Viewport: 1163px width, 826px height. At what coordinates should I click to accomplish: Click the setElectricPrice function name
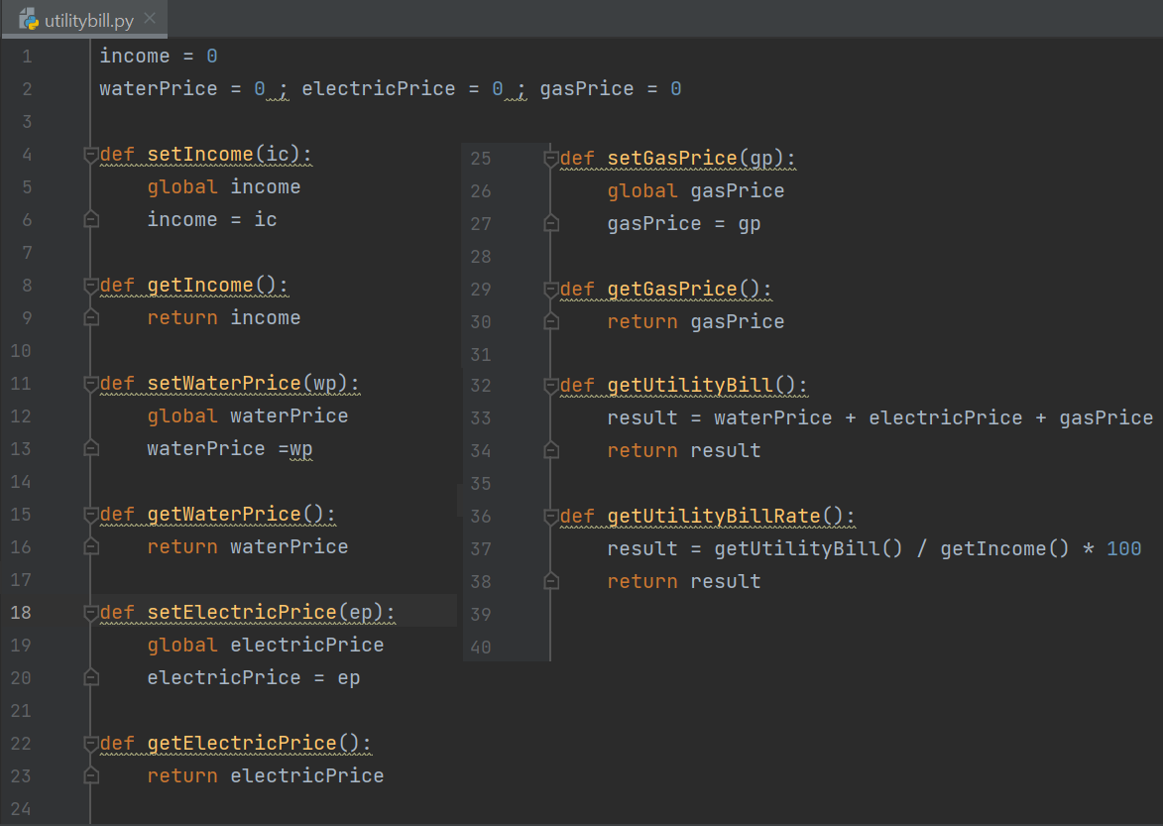242,613
